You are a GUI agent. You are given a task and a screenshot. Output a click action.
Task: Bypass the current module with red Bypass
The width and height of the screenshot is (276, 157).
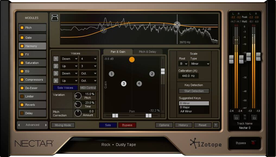coord(127,125)
